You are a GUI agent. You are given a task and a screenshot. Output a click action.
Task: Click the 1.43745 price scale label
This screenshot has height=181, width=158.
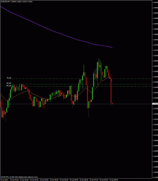tap(155, 50)
